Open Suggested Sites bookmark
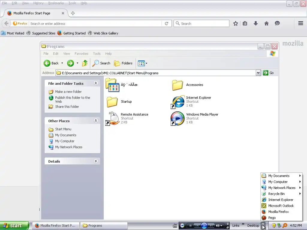 coord(41,33)
